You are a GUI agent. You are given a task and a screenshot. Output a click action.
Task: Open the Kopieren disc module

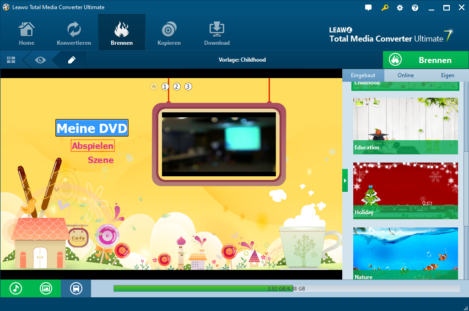click(x=169, y=33)
